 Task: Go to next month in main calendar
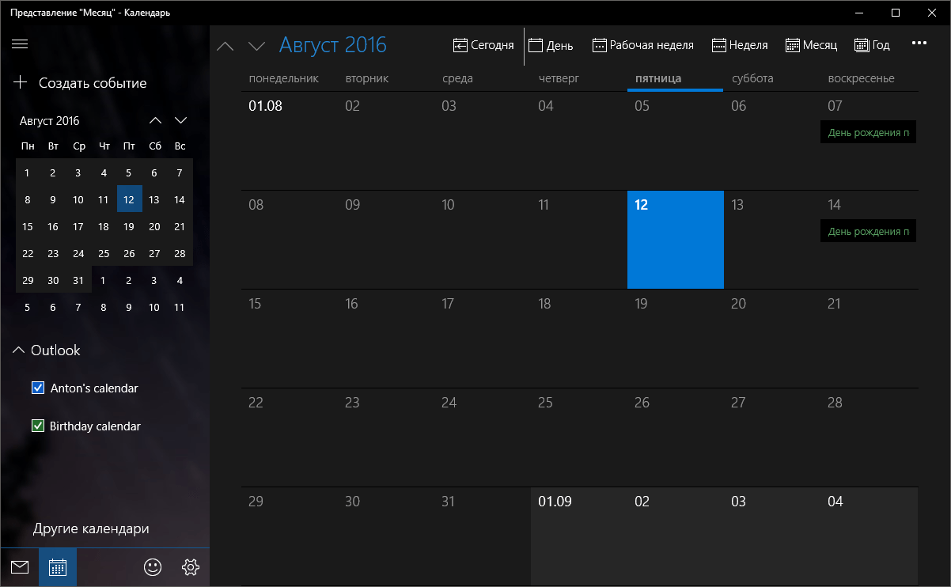(x=256, y=46)
